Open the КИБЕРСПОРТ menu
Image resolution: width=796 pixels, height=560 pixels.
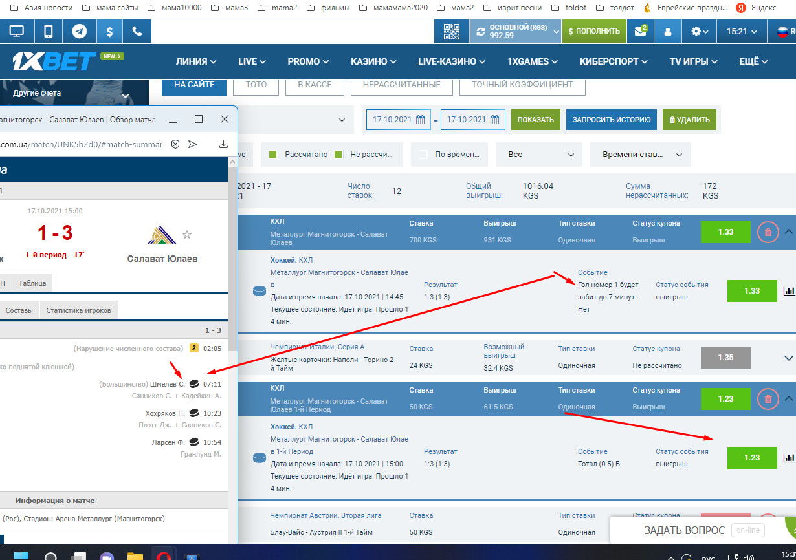pos(614,61)
